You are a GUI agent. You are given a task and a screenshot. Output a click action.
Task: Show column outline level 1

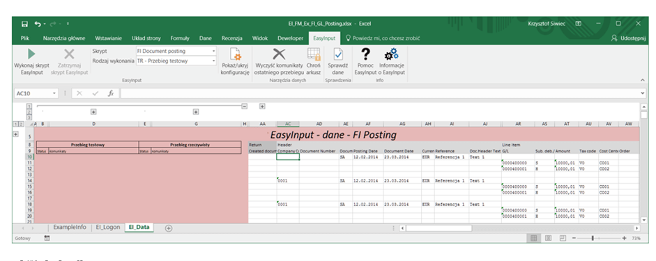29,106
